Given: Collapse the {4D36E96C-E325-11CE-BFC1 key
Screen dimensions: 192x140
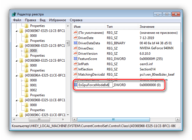Looking at the screenshot, I should point(16,115).
